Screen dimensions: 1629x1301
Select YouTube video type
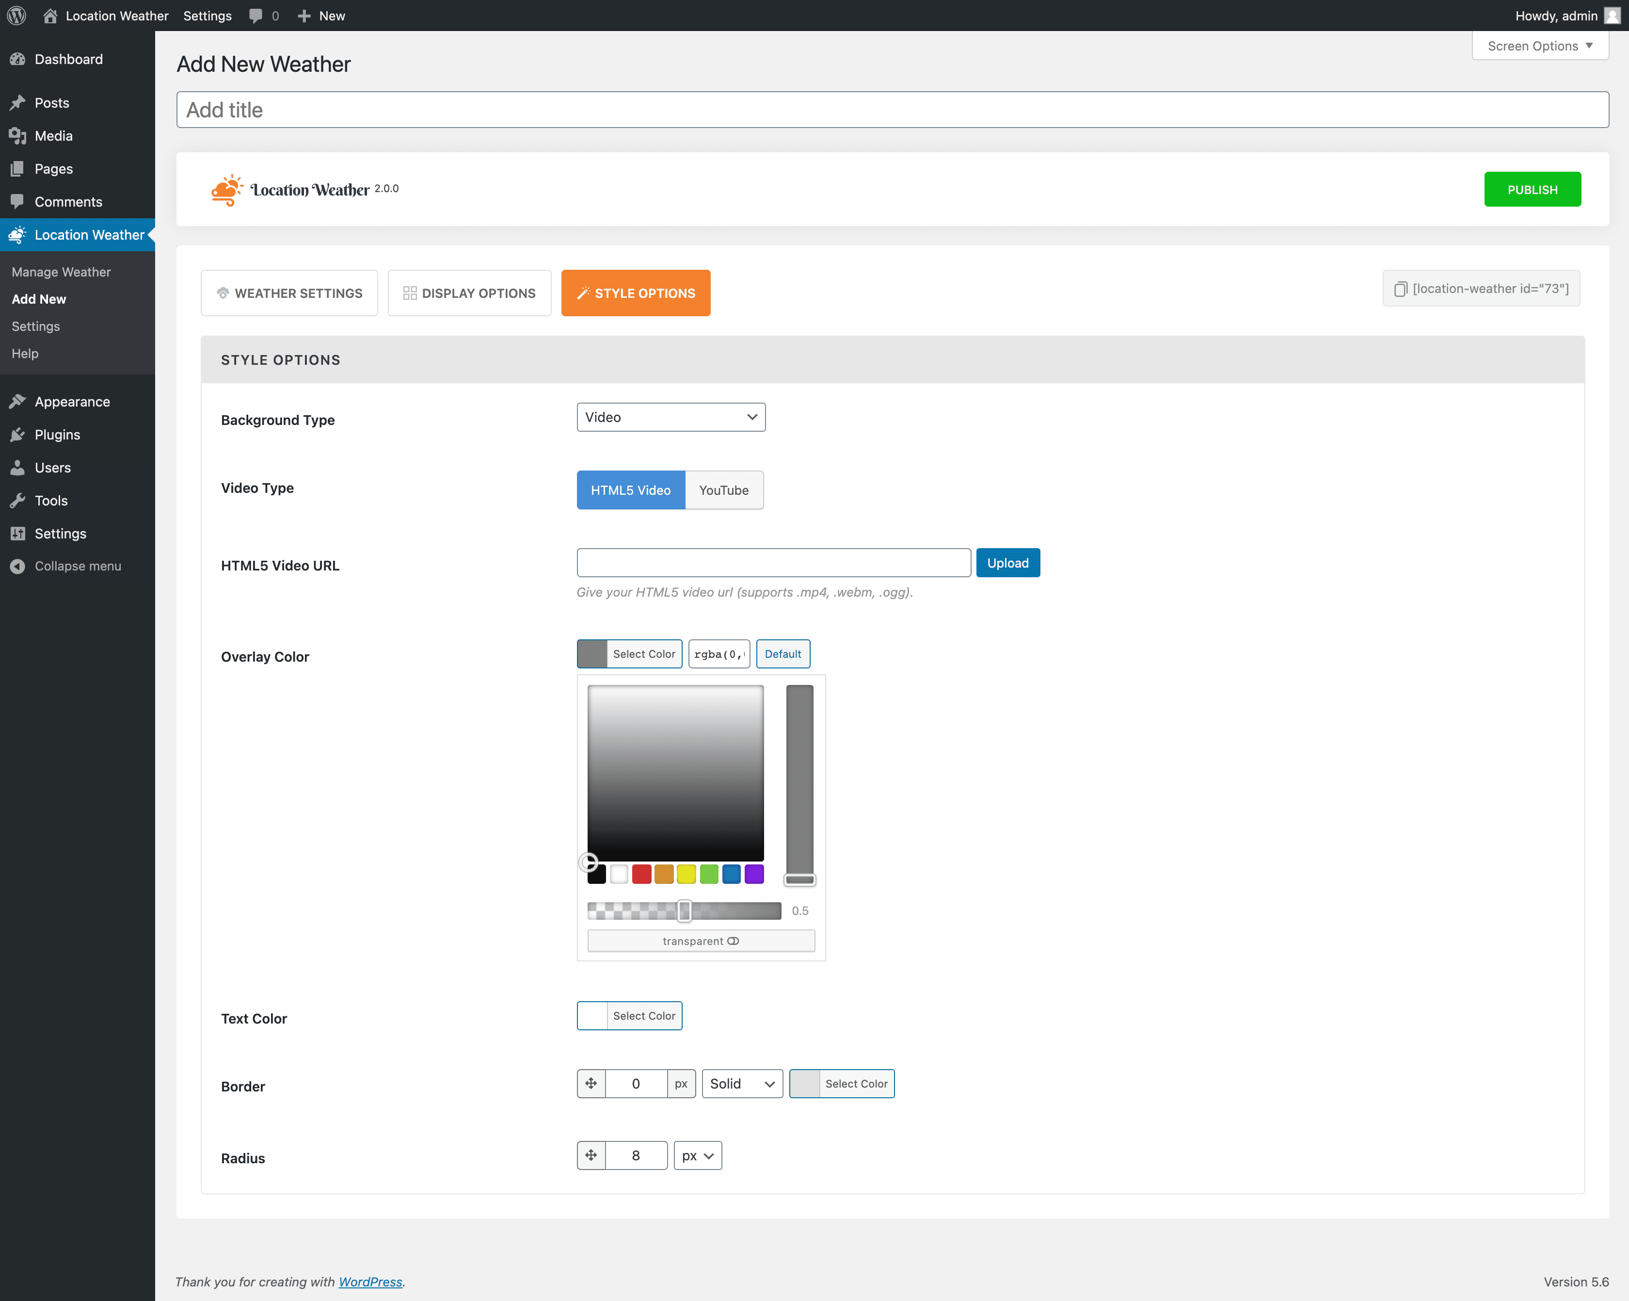click(724, 490)
